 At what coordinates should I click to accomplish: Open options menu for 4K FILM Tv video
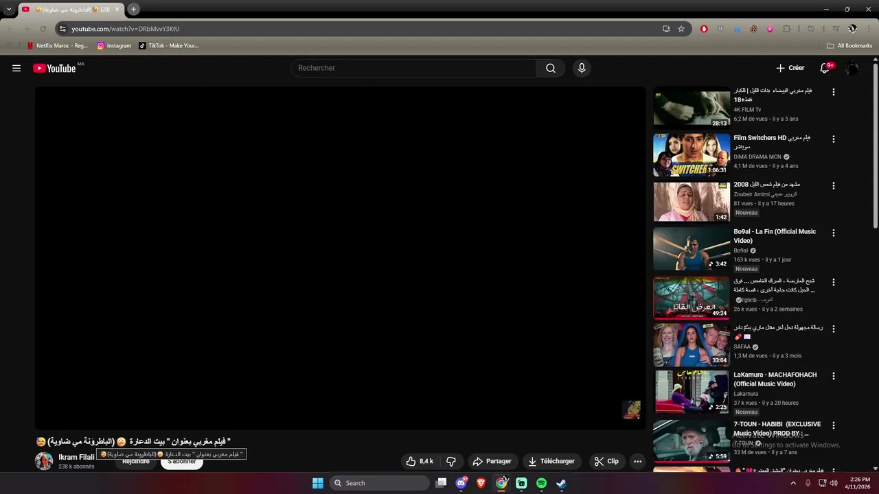click(834, 92)
